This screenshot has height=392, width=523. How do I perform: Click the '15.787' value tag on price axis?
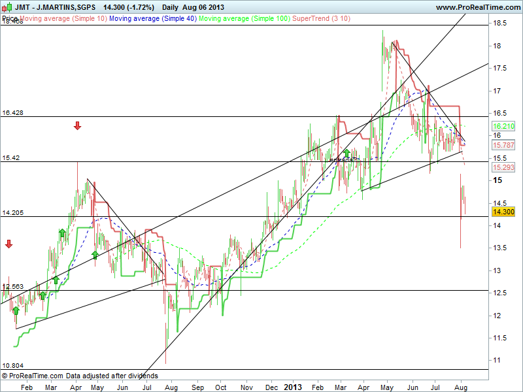(x=503, y=145)
